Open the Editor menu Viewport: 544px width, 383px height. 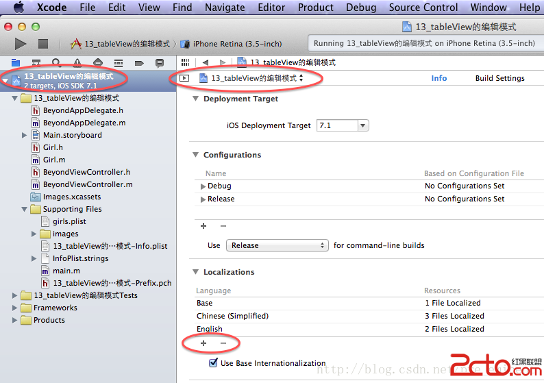pyautogui.click(x=271, y=7)
